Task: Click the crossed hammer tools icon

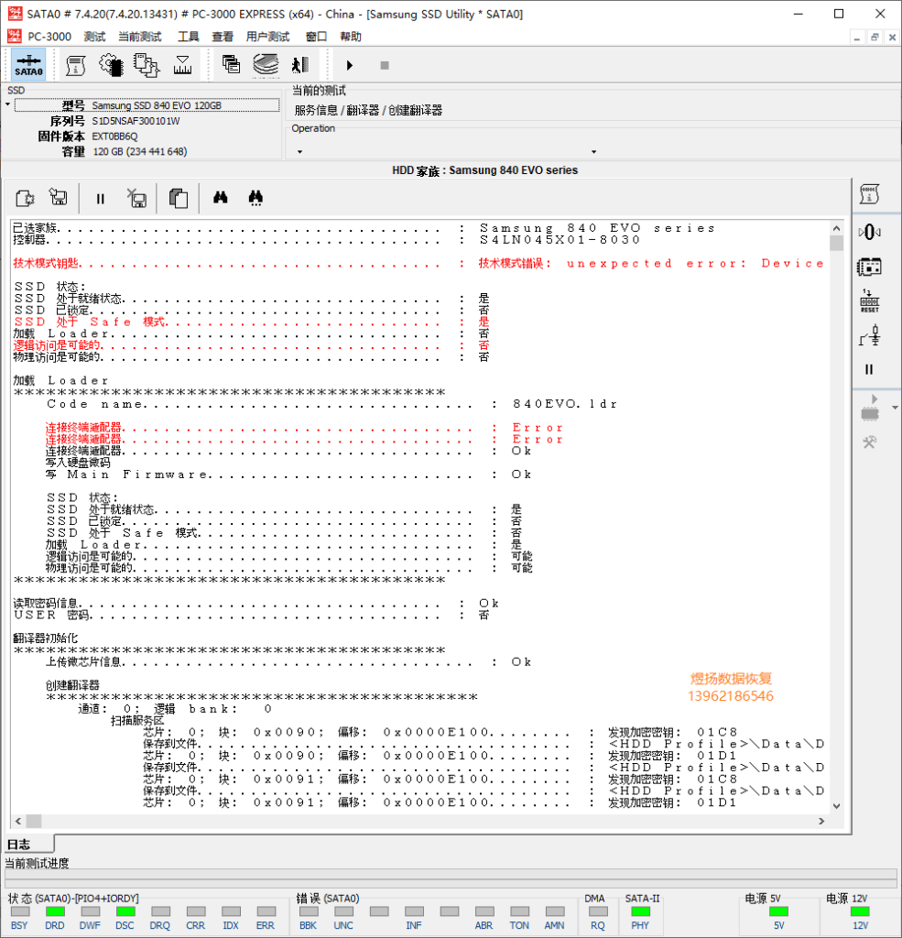Action: (x=870, y=442)
